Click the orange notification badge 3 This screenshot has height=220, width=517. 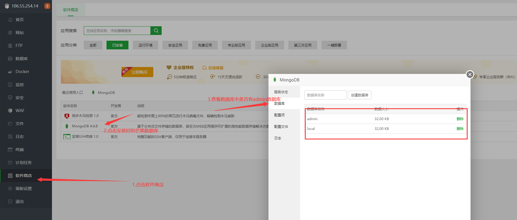pyautogui.click(x=47, y=6)
